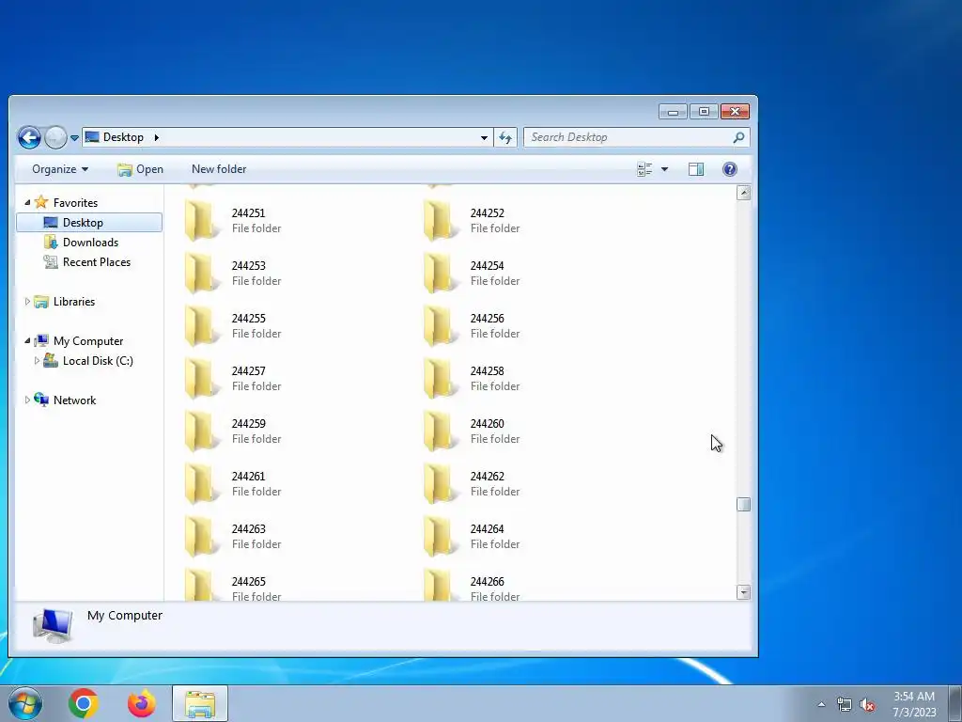Select the folder icon for 244256

[441, 326]
